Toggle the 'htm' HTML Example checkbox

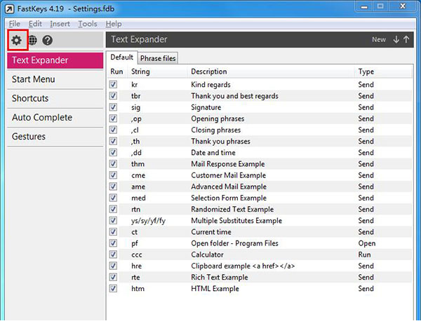point(114,289)
